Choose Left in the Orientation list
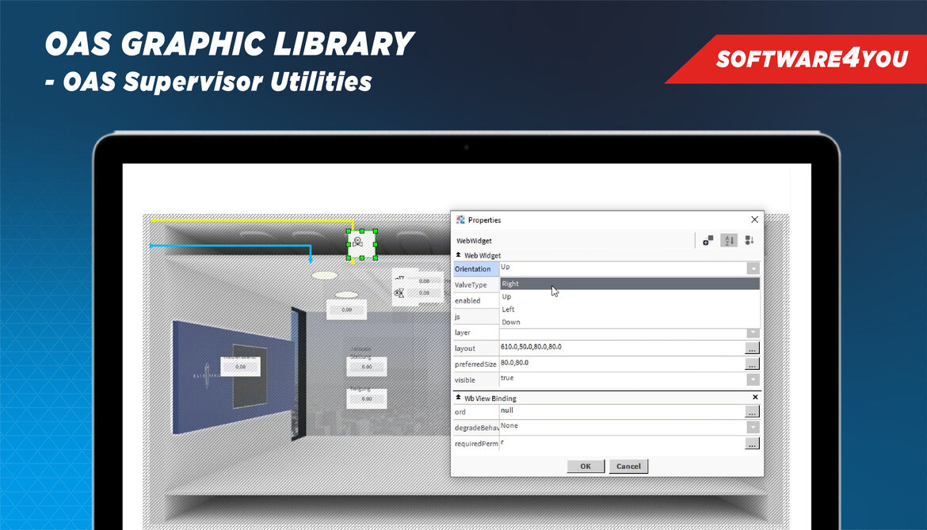927x530 pixels. 630,309
